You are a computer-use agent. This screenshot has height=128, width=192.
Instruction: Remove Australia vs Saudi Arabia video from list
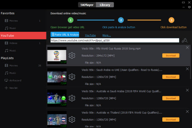(x=187, y=90)
